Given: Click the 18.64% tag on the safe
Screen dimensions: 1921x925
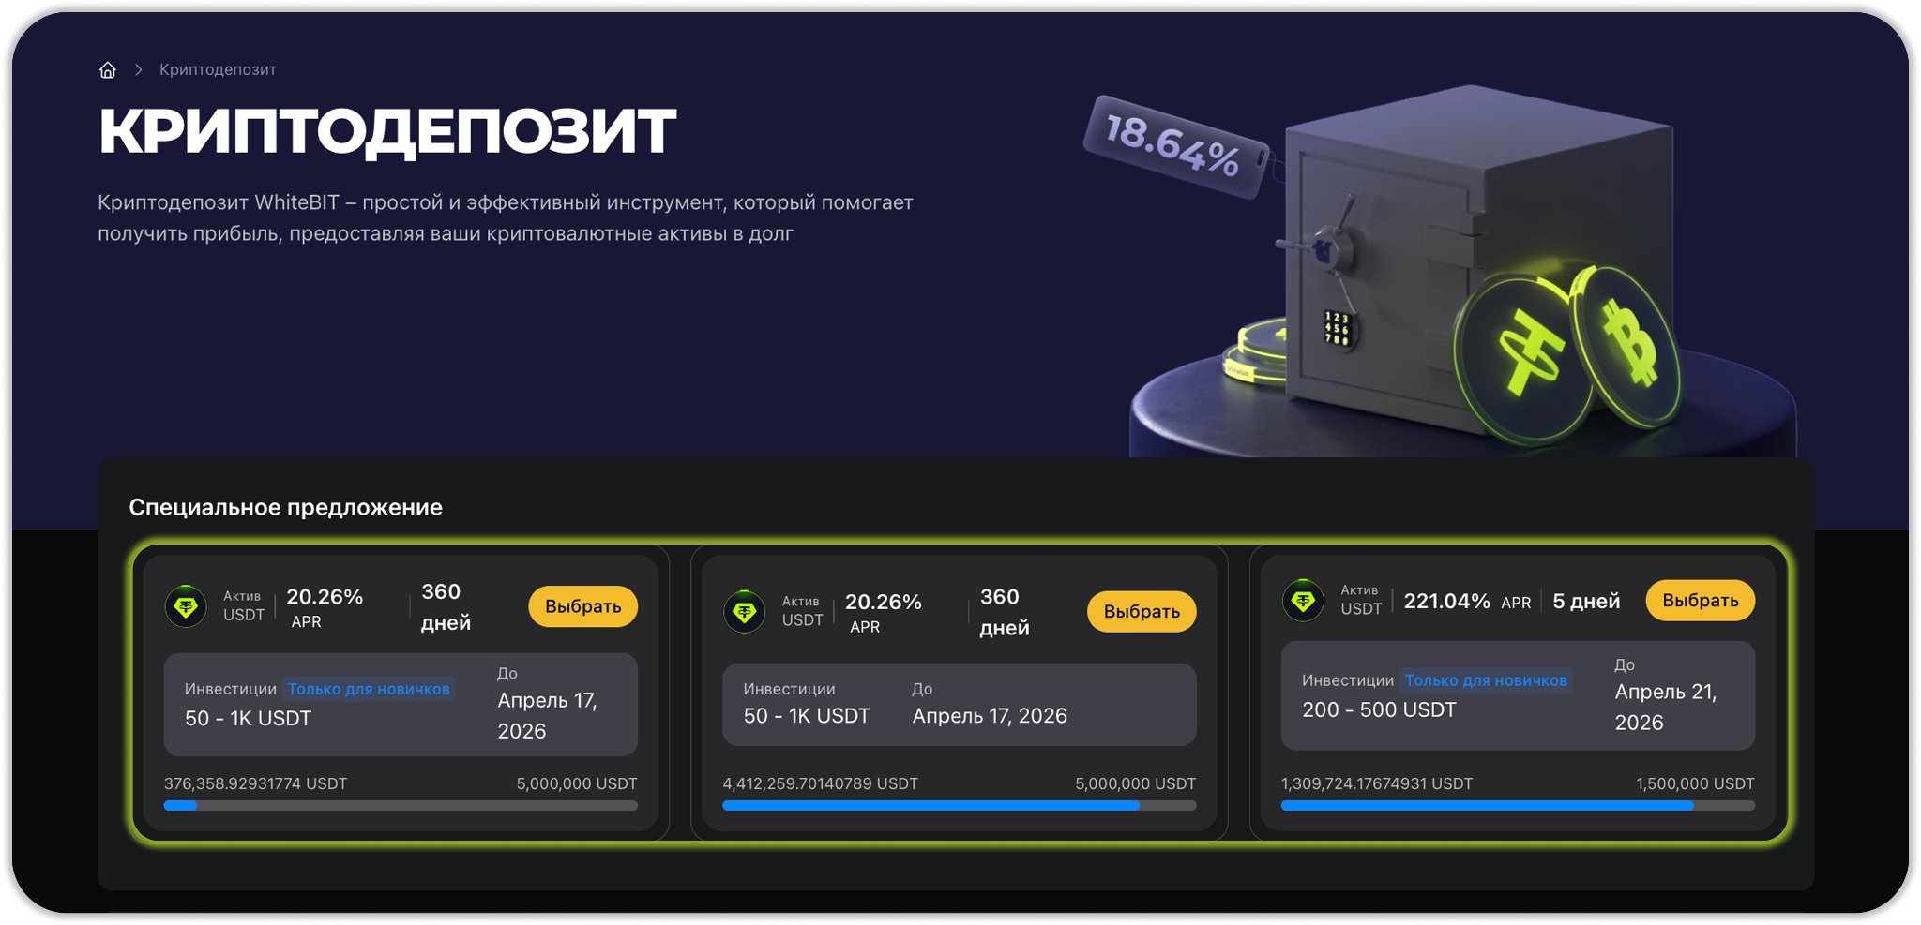Looking at the screenshot, I should tap(1173, 146).
